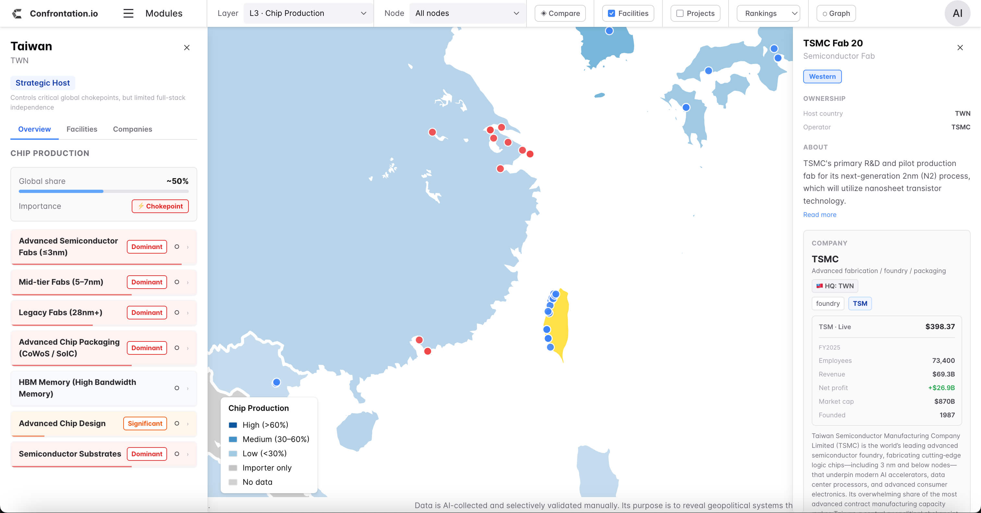Click the circle icon in Semiconductor Substrates row

tap(177, 454)
